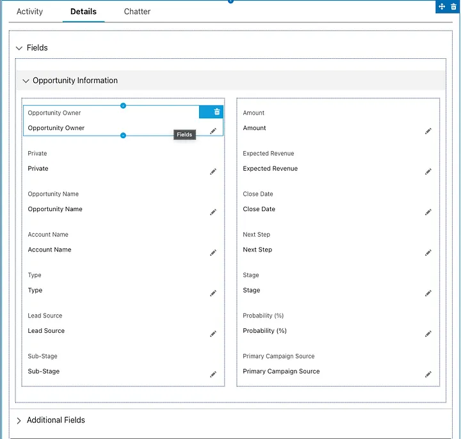Edit the Probability (%) pencil icon
The height and width of the screenshot is (439, 461).
tap(428, 334)
